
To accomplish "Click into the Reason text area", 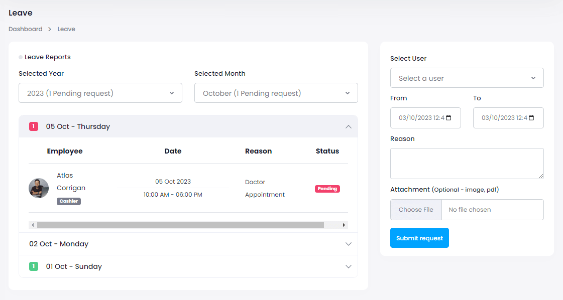I will pos(467,163).
